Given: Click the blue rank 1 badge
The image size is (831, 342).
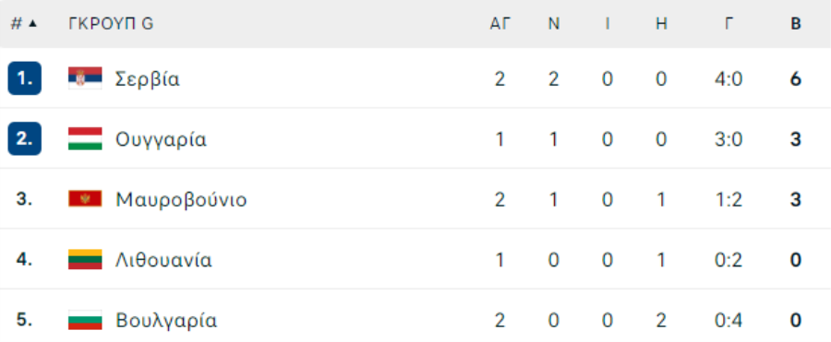Looking at the screenshot, I should pos(24,78).
